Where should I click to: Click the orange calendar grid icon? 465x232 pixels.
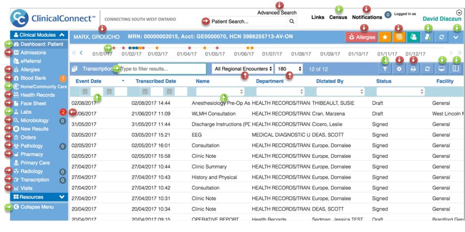(399, 37)
